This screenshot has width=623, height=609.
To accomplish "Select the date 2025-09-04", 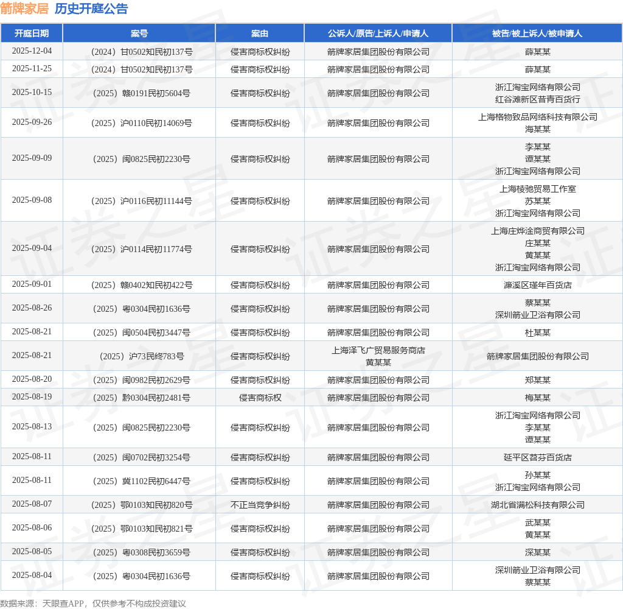I will 32,248.
